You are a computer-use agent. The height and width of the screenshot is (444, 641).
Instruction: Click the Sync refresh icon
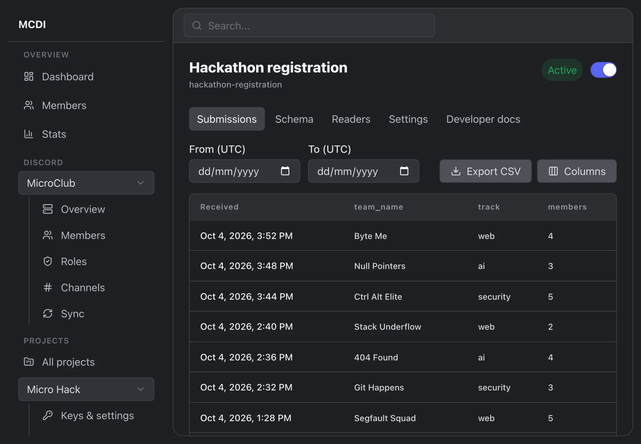48,313
